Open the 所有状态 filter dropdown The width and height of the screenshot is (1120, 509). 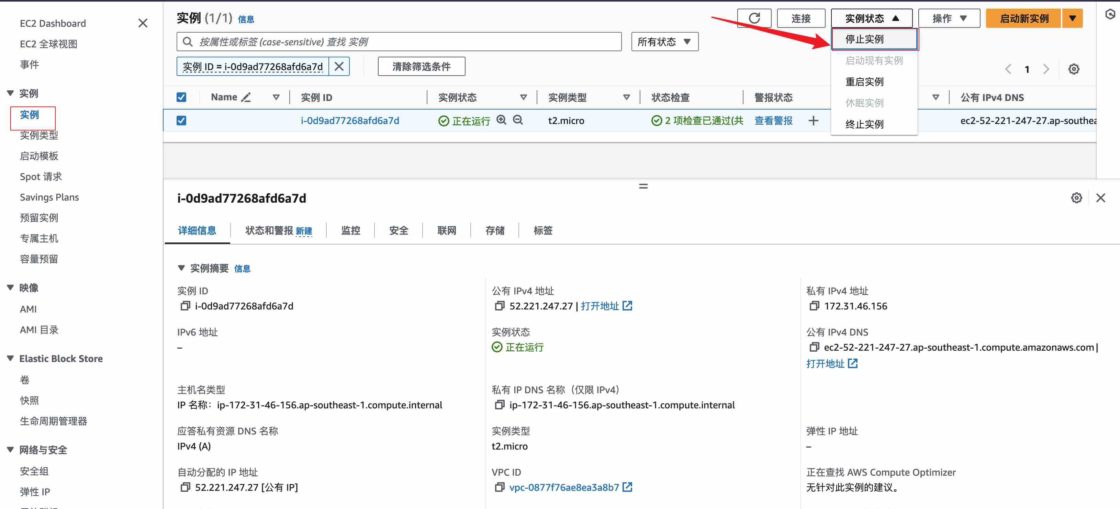coord(664,42)
